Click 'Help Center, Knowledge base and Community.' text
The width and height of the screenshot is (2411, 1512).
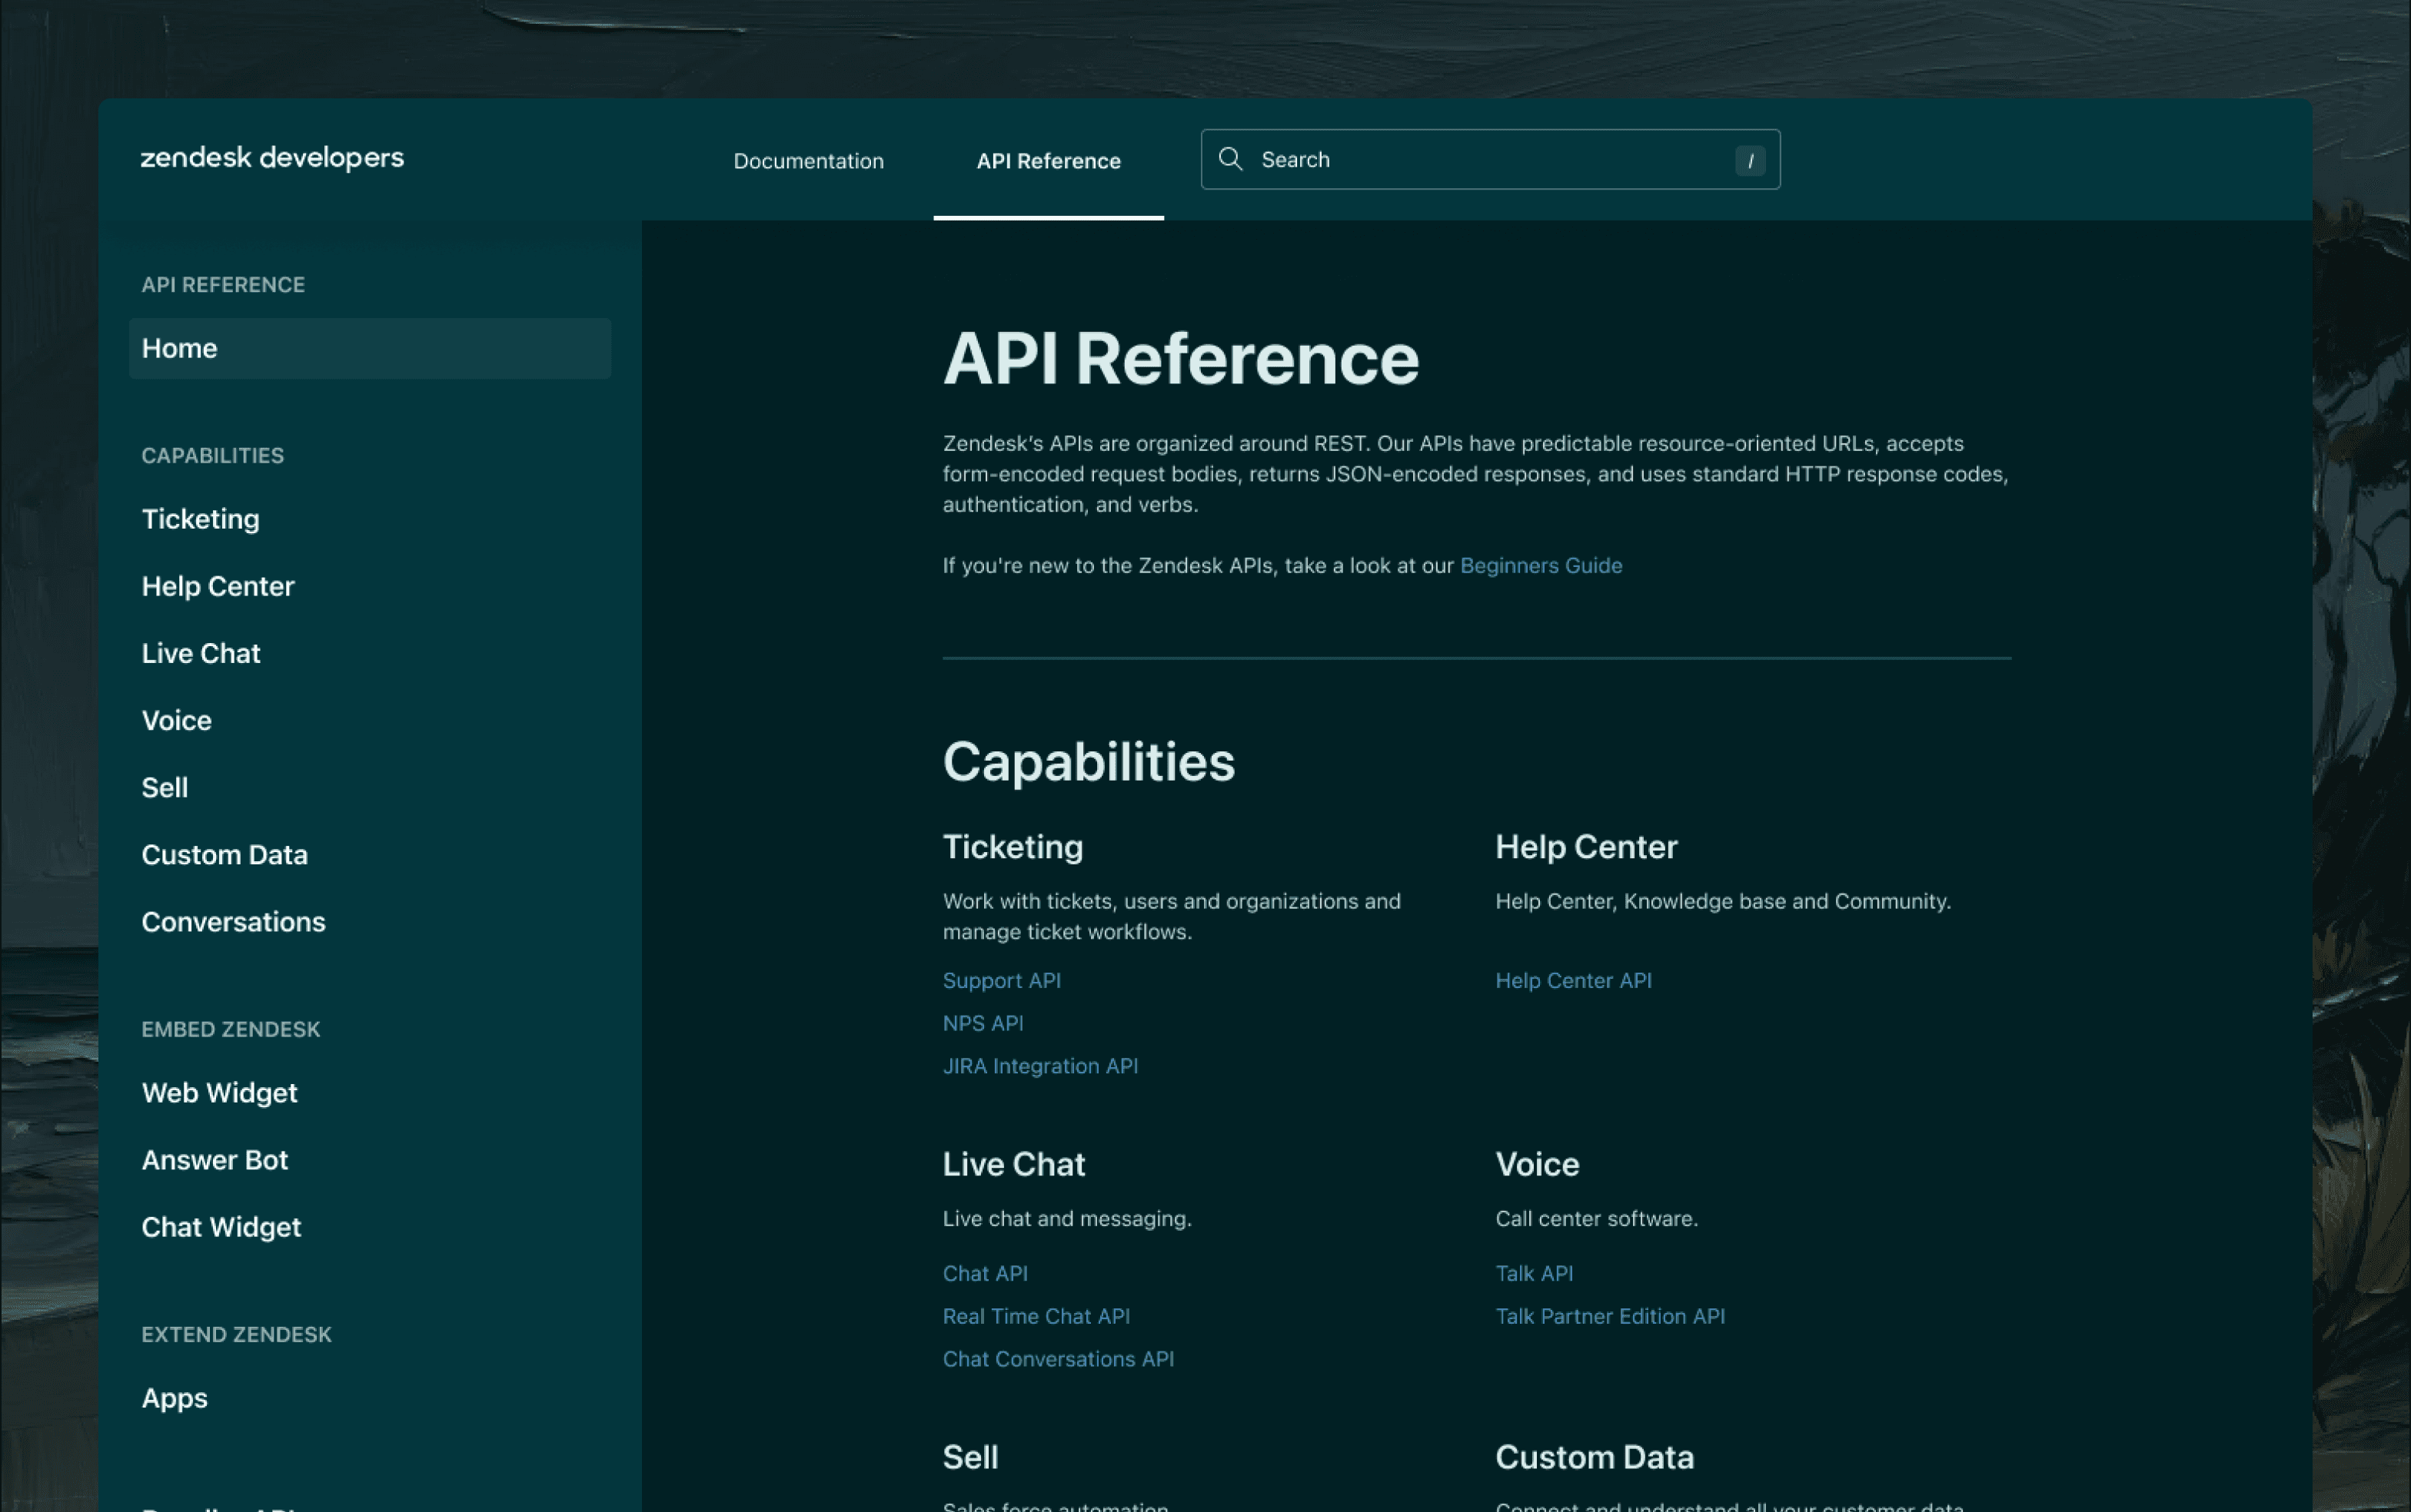click(1723, 901)
